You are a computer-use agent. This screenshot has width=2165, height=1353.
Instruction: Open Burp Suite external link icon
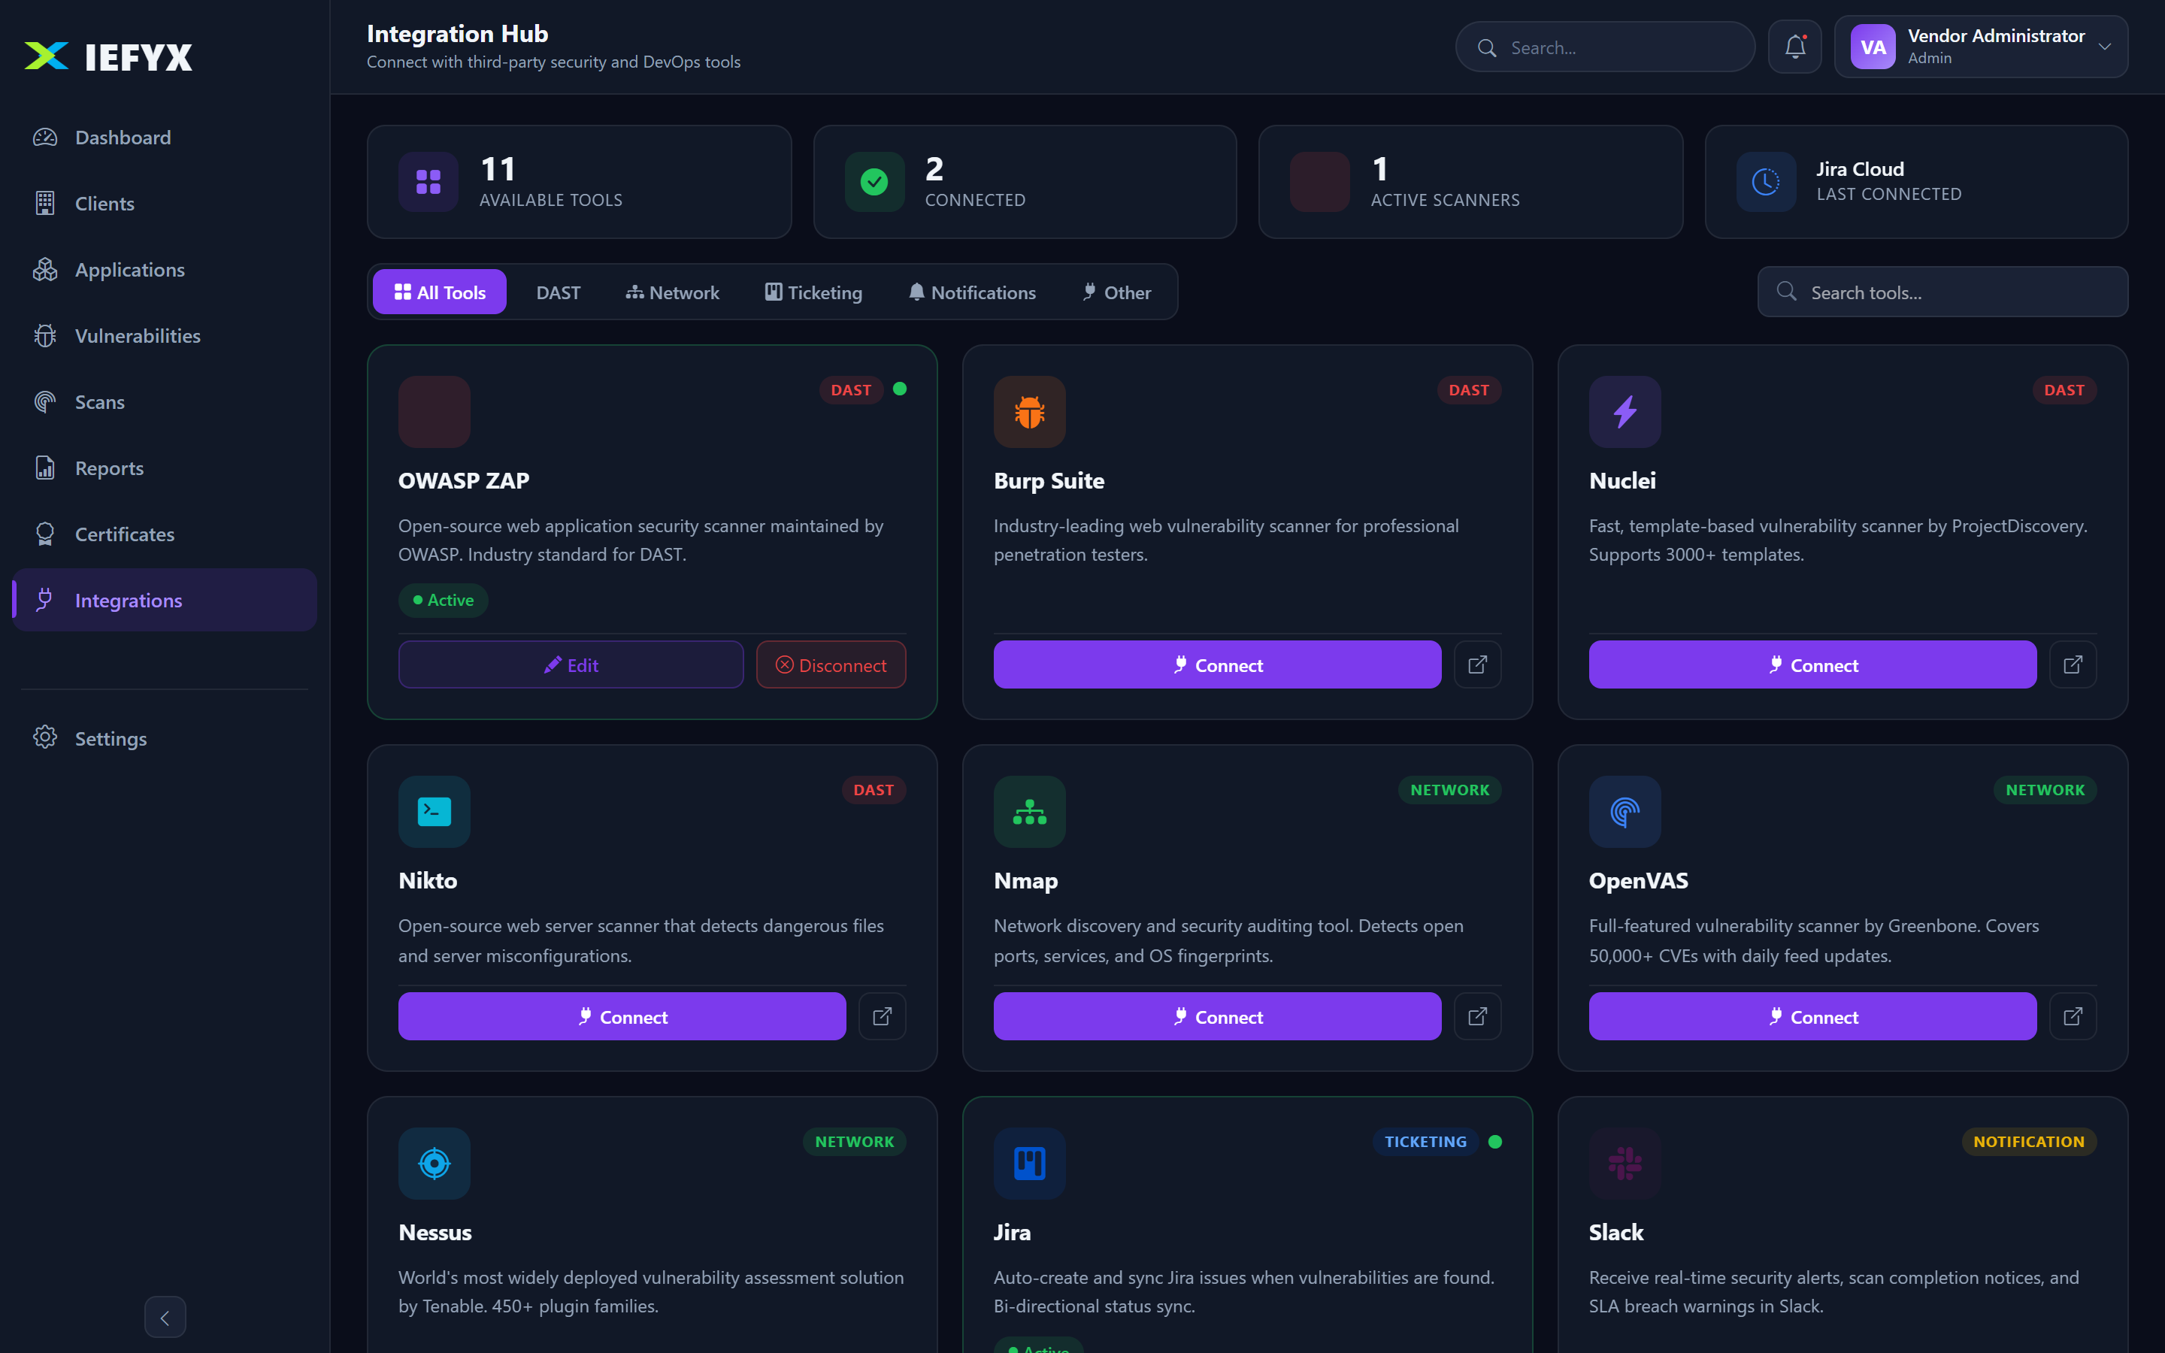(1478, 665)
